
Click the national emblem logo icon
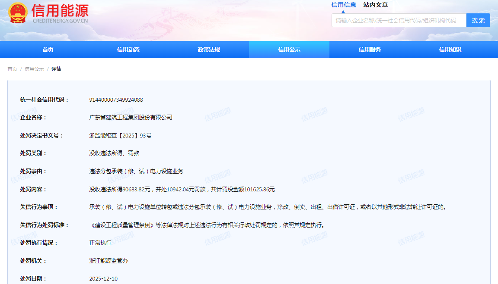(x=18, y=13)
